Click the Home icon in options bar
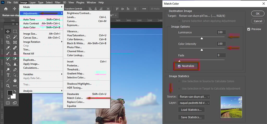Viewport: 267px width, 124px height. tap(6, 9)
